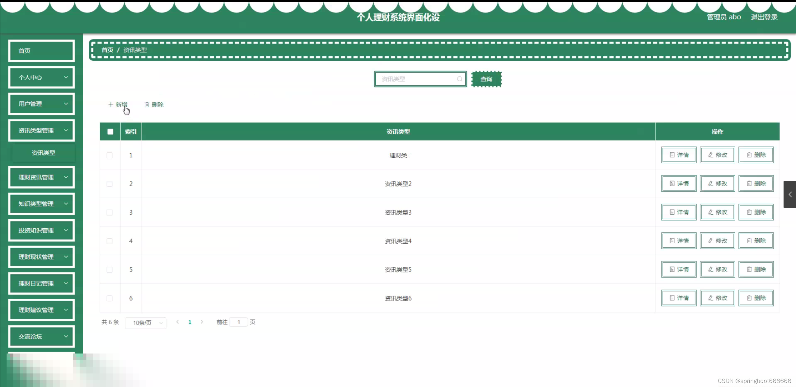
Task: Check the checkbox for row 1
Action: [110, 155]
